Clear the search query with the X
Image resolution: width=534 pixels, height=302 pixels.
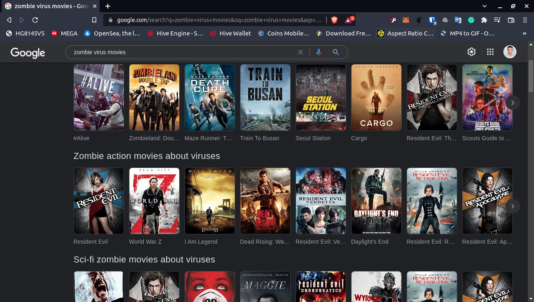(x=300, y=52)
